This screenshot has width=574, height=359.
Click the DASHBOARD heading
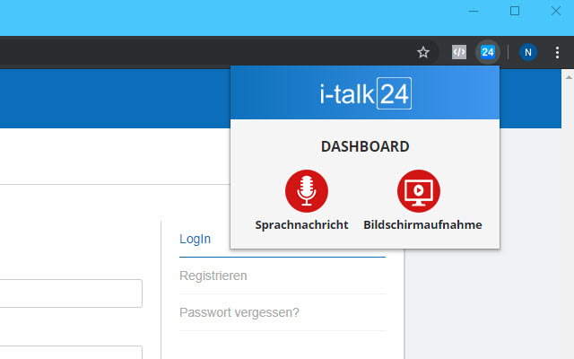[x=365, y=146]
